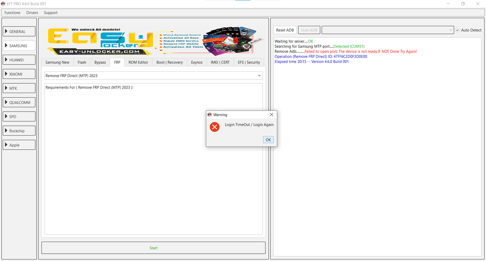Toggle the Auto Detect checkbox
Image resolution: width=486 pixels, height=261 pixels.
(x=458, y=30)
